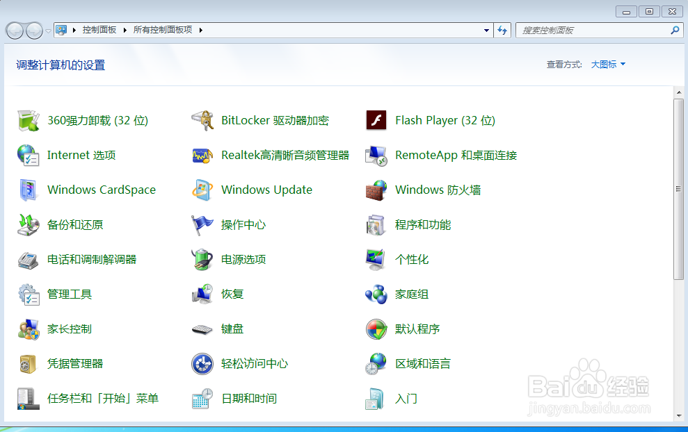Open 凭据管理器 safe icon
688x432 pixels.
click(29, 364)
